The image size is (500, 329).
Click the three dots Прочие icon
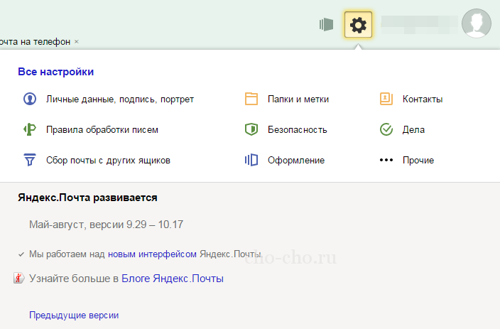pos(386,160)
